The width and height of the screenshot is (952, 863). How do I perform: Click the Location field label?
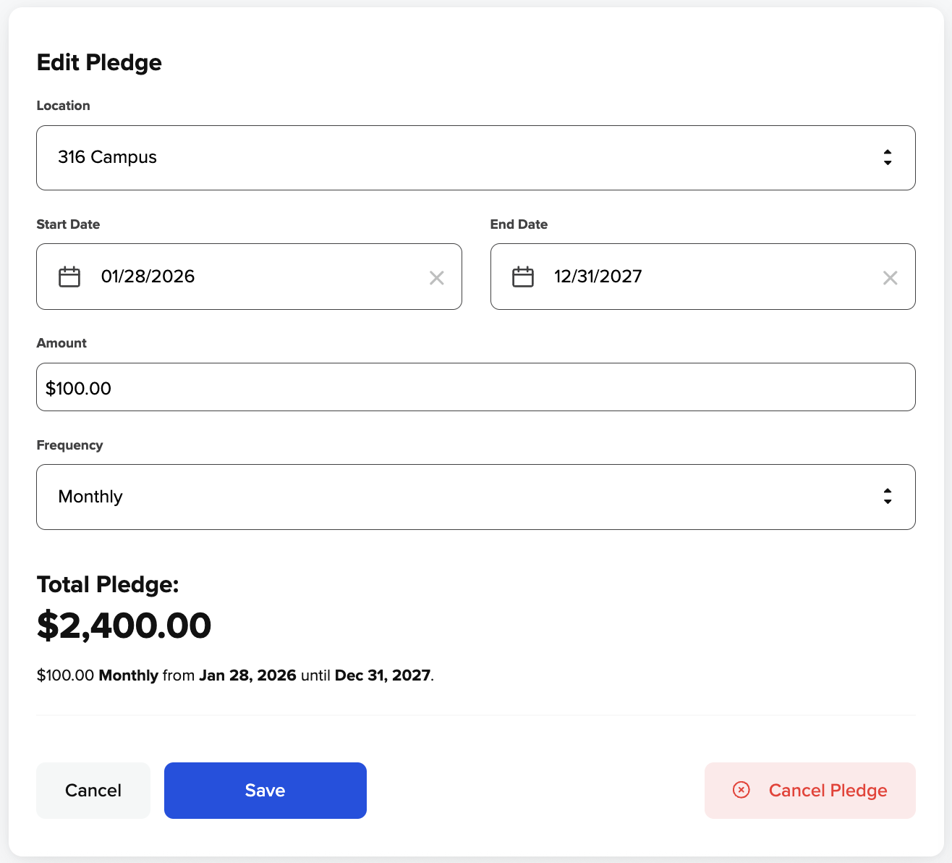tap(64, 106)
